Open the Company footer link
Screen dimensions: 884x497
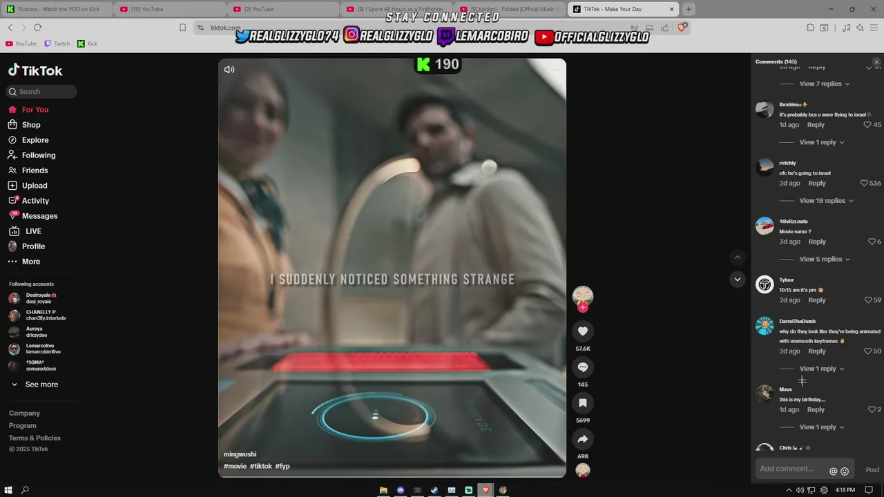click(24, 413)
